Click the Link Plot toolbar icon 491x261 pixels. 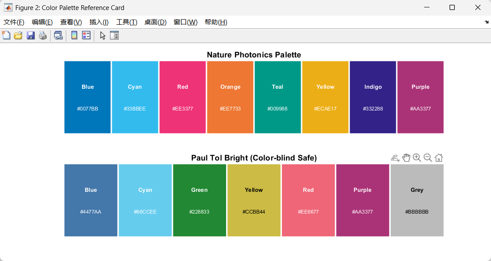(58, 35)
